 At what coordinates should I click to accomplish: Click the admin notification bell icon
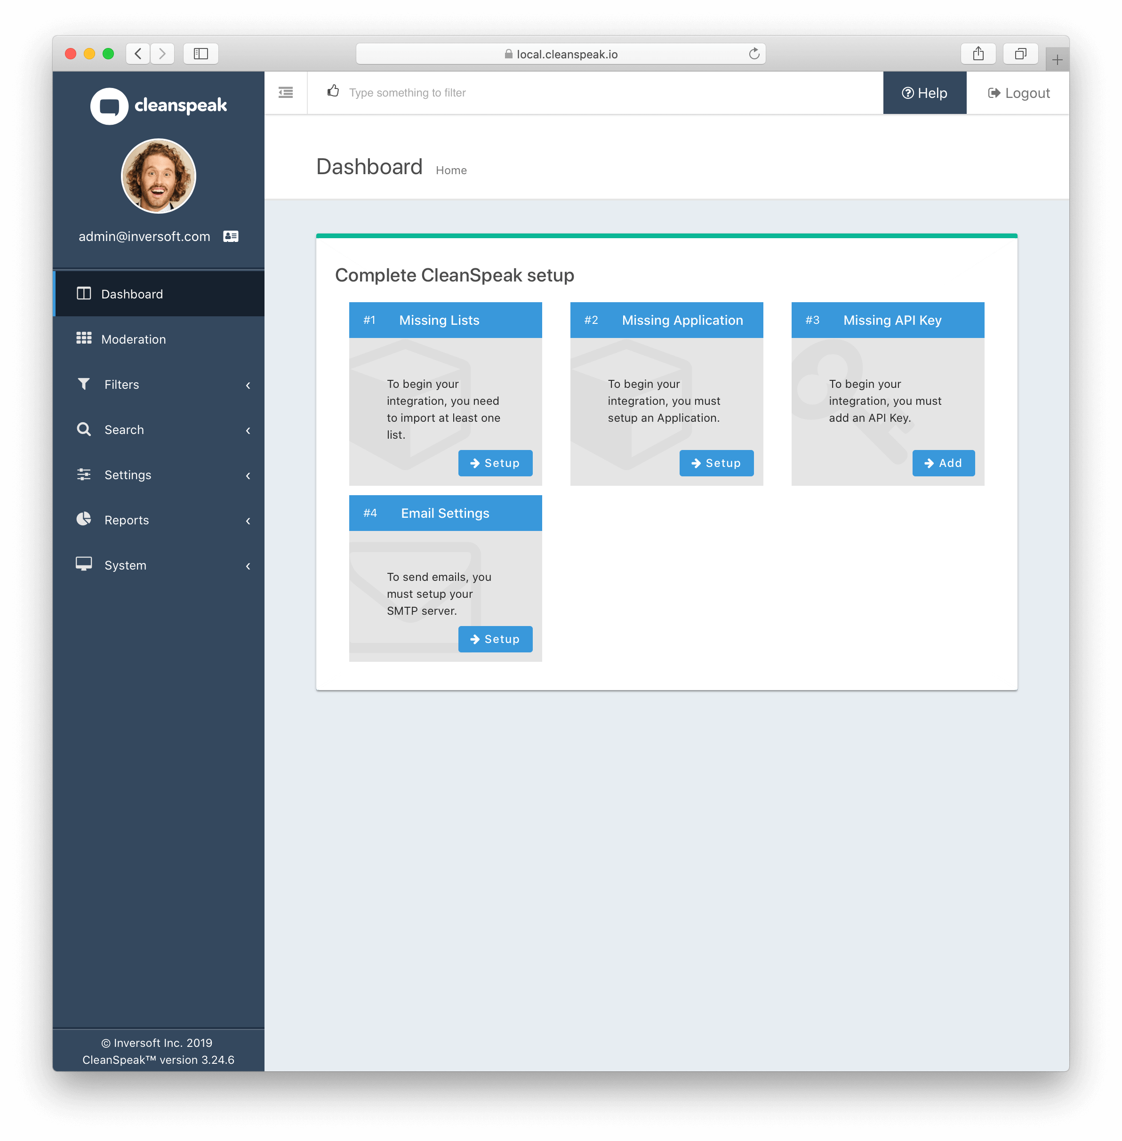[231, 236]
